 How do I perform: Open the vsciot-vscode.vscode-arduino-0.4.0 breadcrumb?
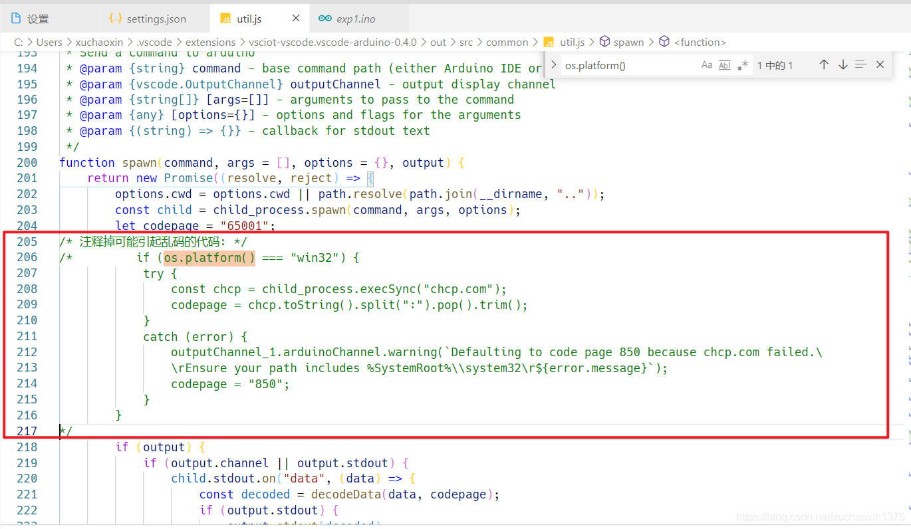pyautogui.click(x=332, y=42)
